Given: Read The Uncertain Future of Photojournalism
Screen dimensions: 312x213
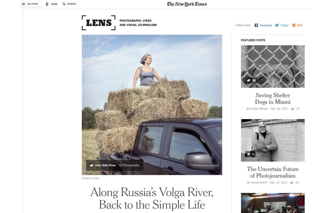Looking at the screenshot, I should (x=273, y=172).
